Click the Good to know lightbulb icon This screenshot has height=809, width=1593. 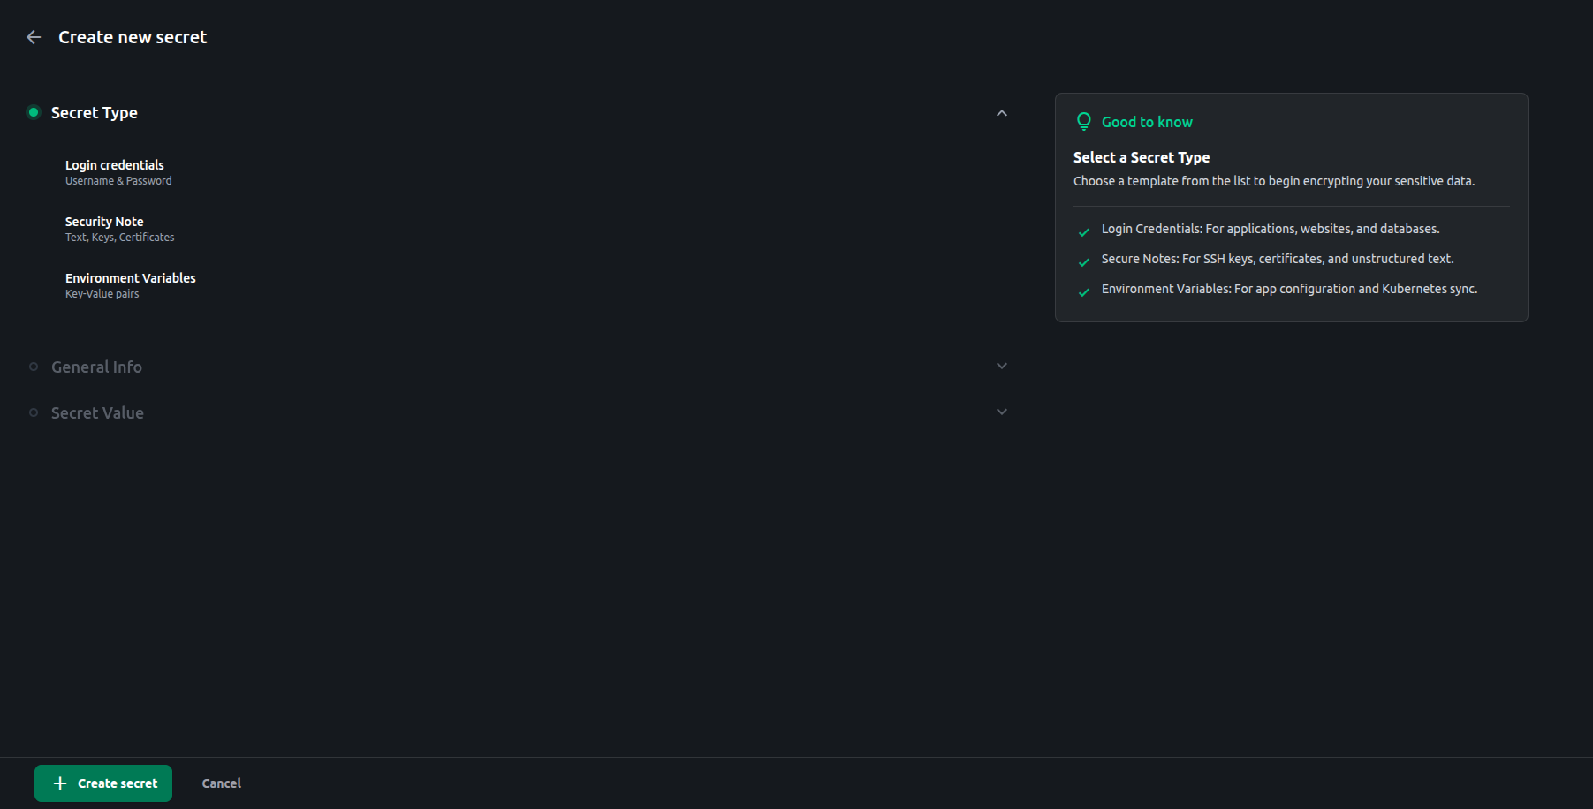tap(1083, 122)
